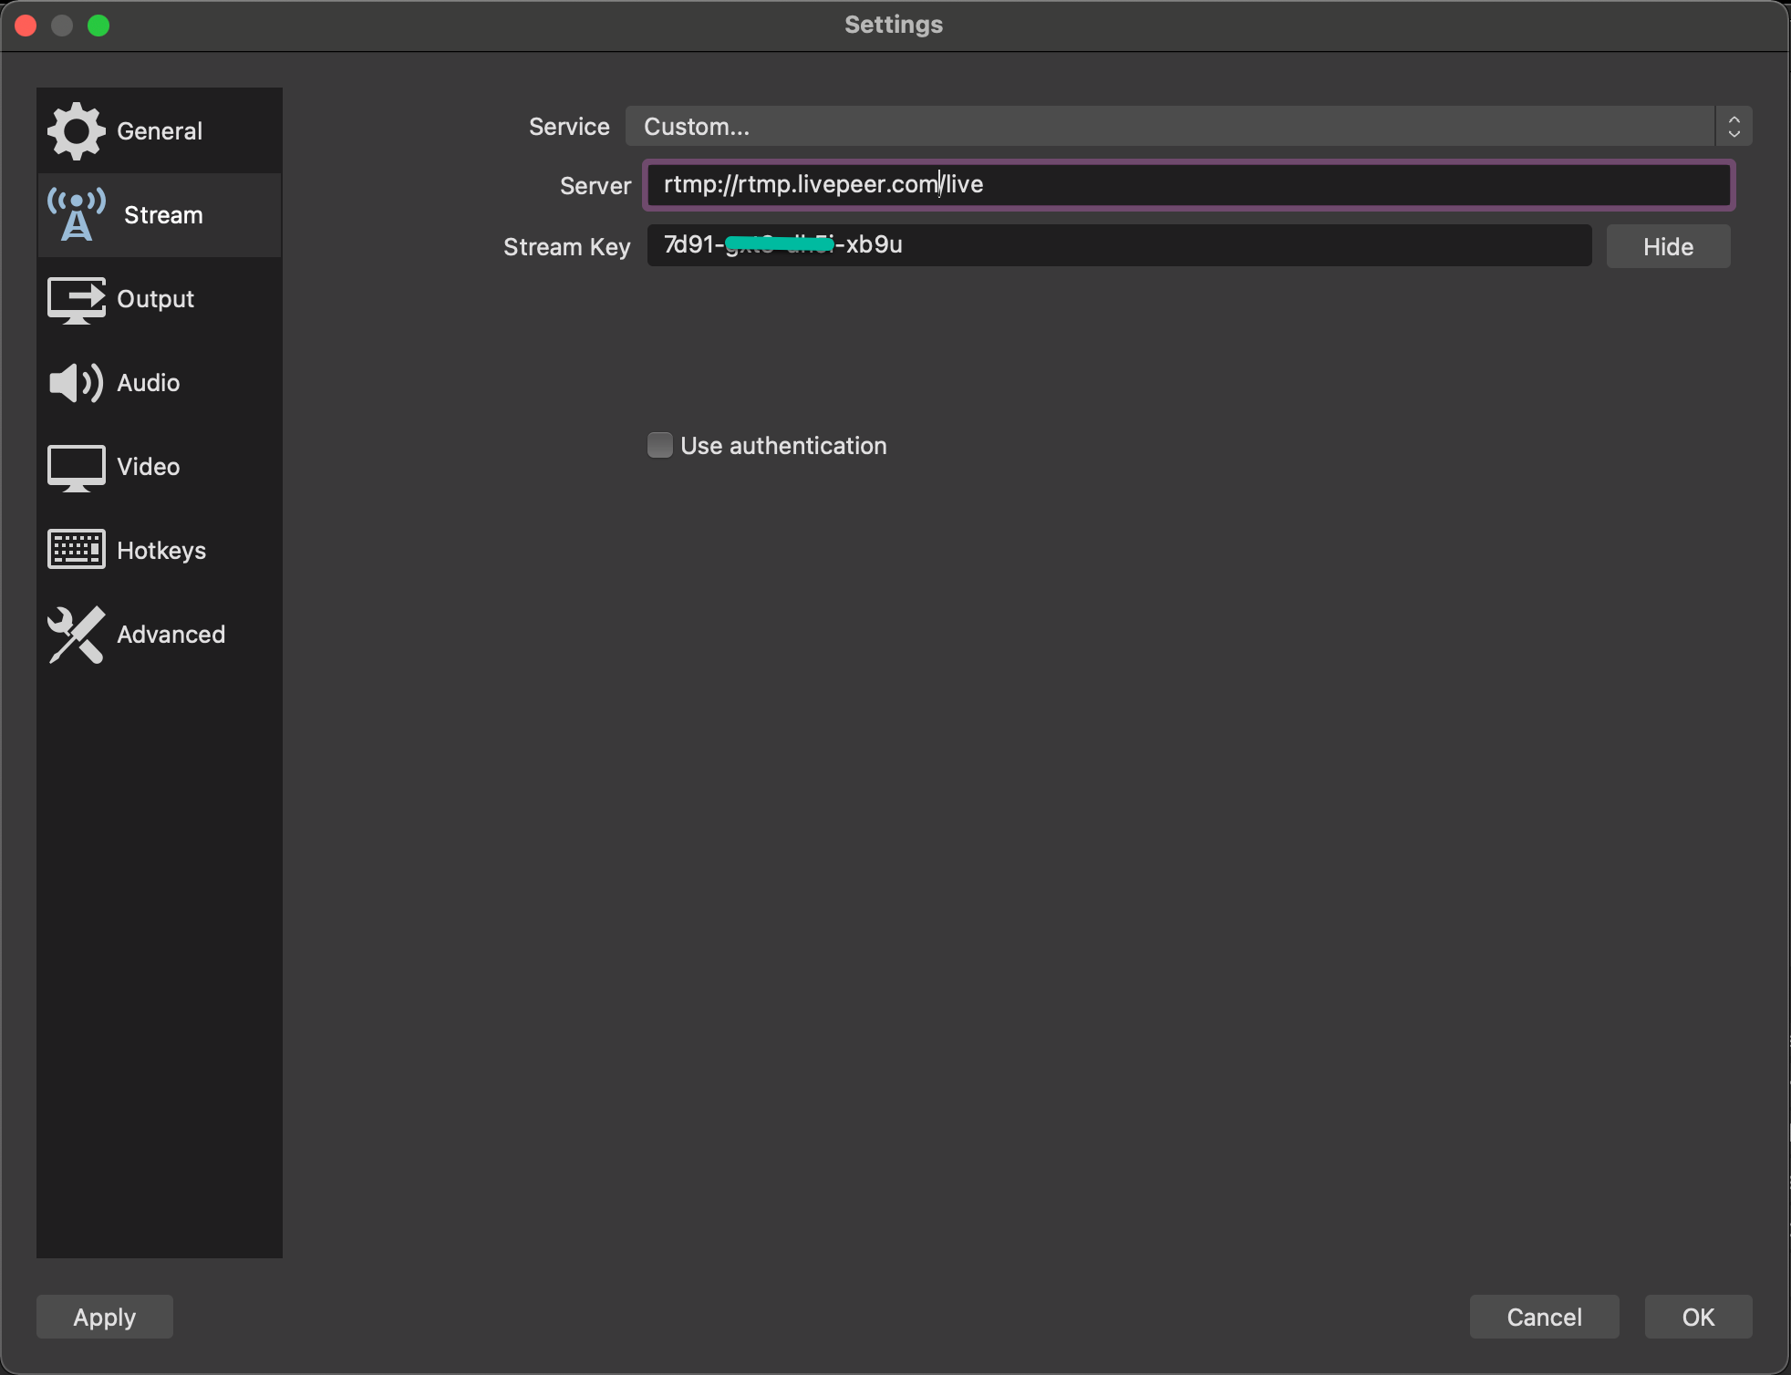Image resolution: width=1791 pixels, height=1375 pixels.
Task: Cancel the settings dialog
Action: (x=1544, y=1317)
